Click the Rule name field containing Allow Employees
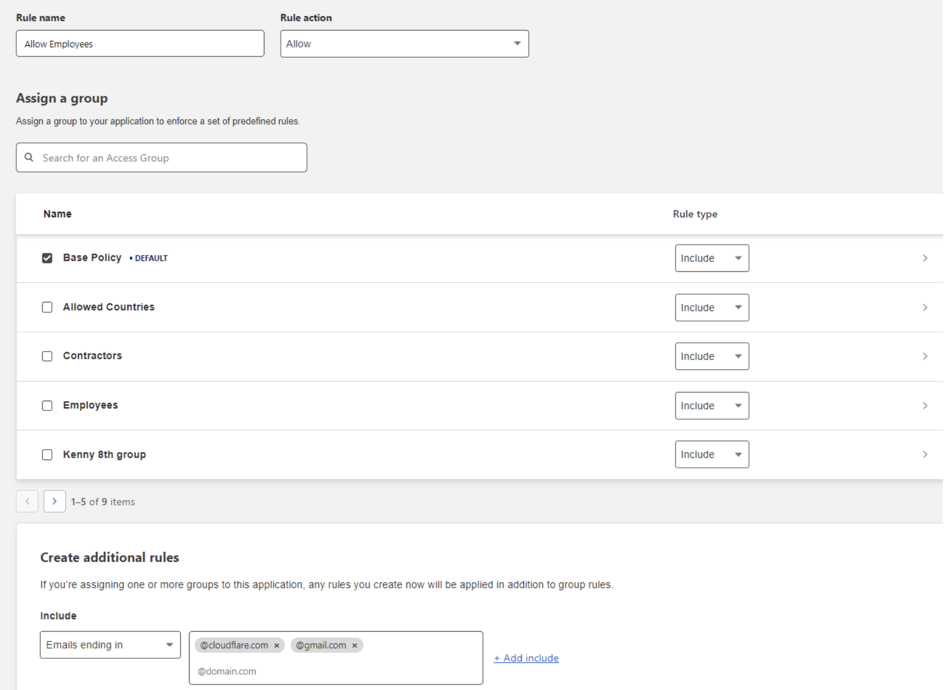The width and height of the screenshot is (944, 690). coord(140,43)
